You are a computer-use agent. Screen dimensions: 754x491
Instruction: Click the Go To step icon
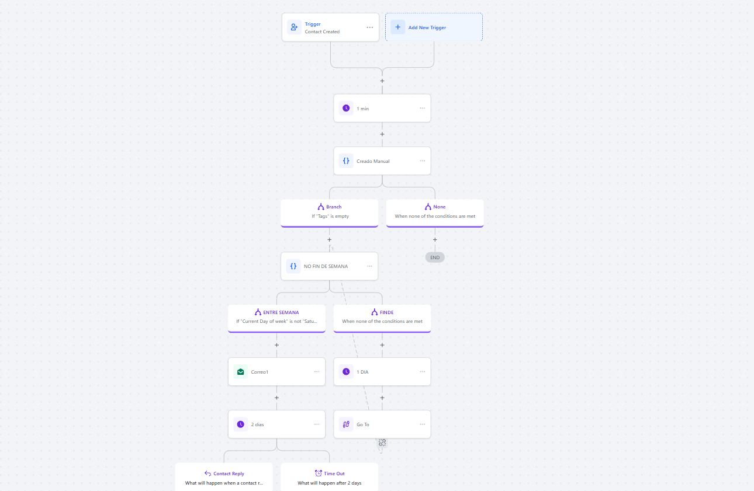pos(346,424)
